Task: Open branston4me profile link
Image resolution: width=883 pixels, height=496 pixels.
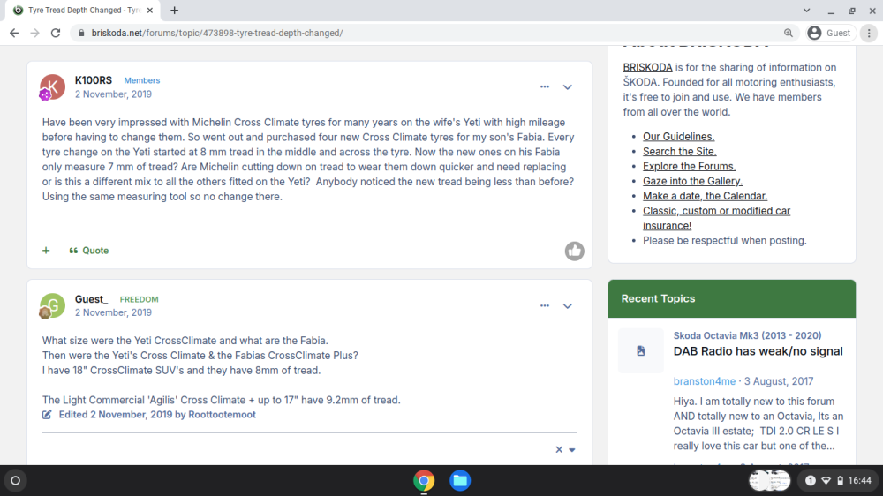Action: pos(705,381)
